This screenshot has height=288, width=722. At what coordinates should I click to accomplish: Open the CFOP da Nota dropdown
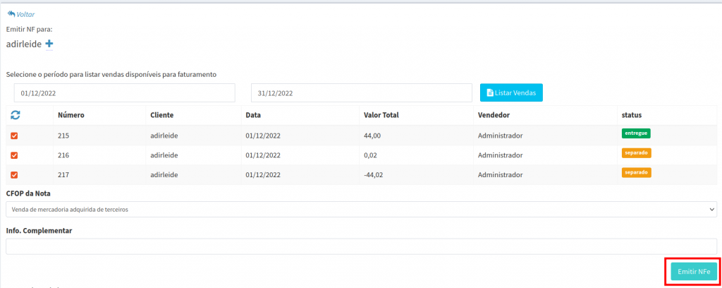click(x=361, y=209)
